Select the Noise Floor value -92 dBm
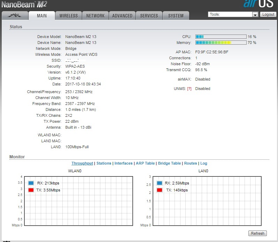This screenshot has height=242, width=278. tap(202, 64)
